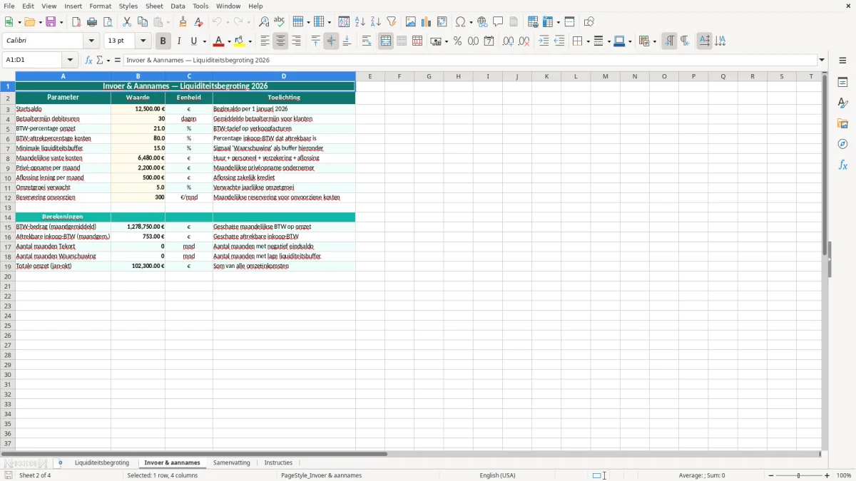This screenshot has height=481, width=856.
Task: Click Background Color yellow highlight button
Action: (x=240, y=41)
